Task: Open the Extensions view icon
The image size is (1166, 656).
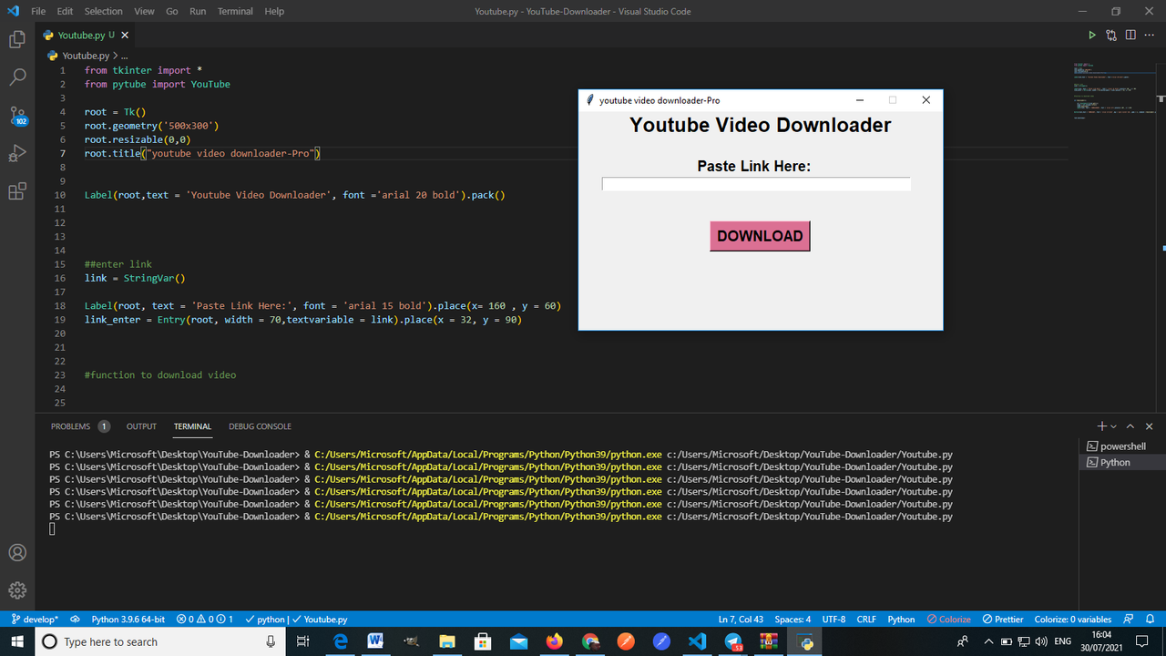Action: pos(16,192)
